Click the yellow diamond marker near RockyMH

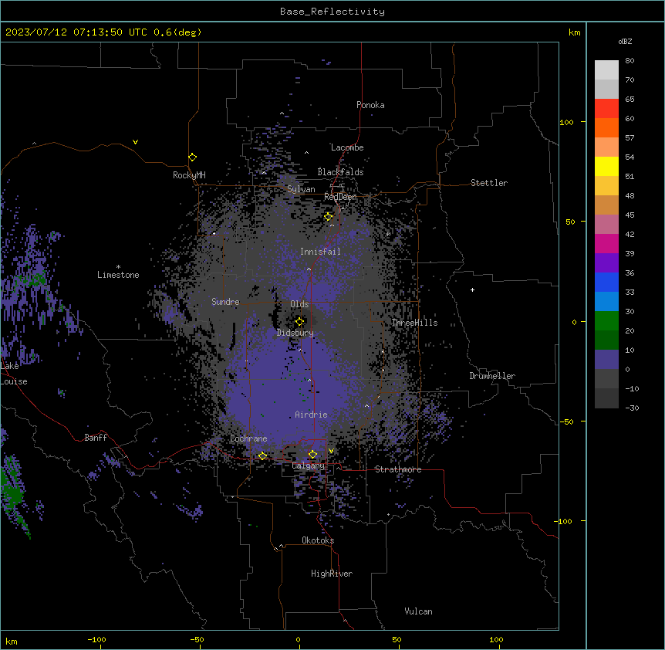click(x=192, y=157)
